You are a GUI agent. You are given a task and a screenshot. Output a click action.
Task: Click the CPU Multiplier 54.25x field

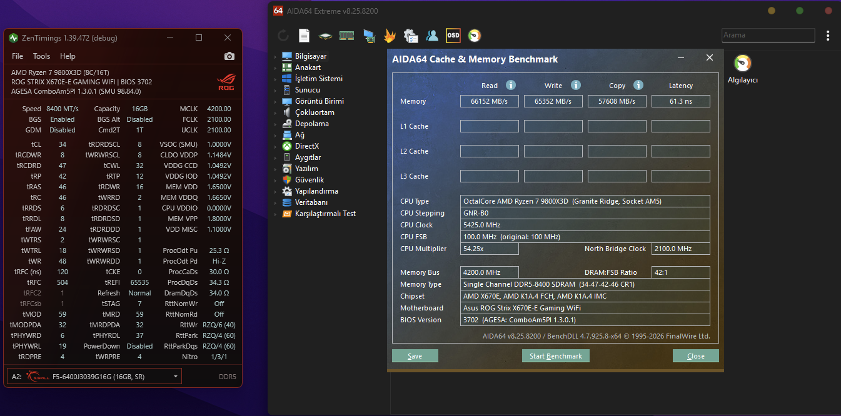pos(490,249)
